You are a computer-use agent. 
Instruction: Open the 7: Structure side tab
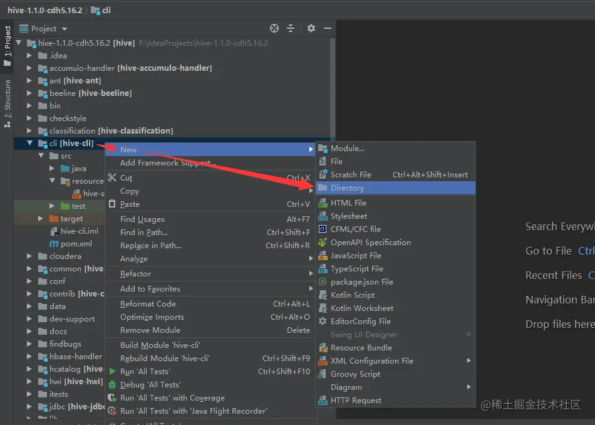pos(8,103)
